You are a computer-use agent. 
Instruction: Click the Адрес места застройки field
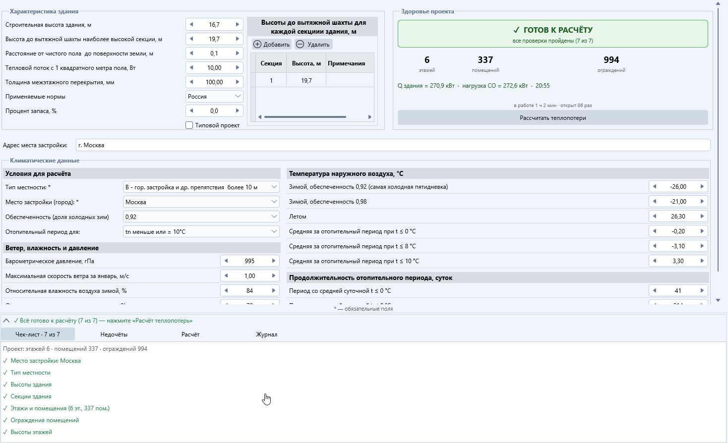[x=393, y=145]
